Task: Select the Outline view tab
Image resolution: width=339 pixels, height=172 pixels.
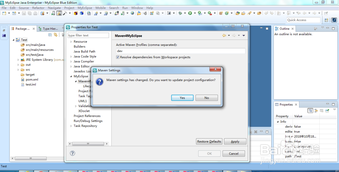Action: [284, 29]
